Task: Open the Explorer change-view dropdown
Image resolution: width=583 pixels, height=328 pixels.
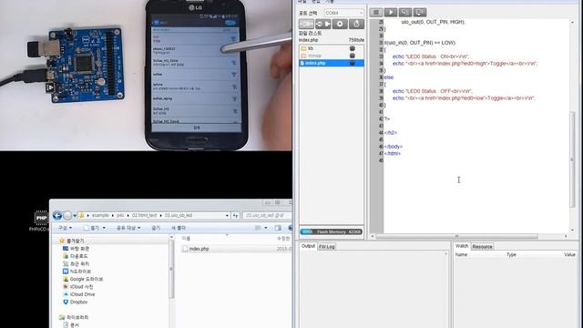Action: pyautogui.click(x=265, y=228)
